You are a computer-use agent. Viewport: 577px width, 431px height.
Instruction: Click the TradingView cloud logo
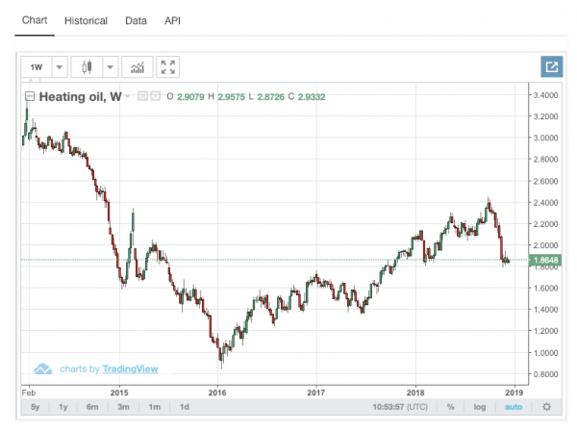(43, 368)
